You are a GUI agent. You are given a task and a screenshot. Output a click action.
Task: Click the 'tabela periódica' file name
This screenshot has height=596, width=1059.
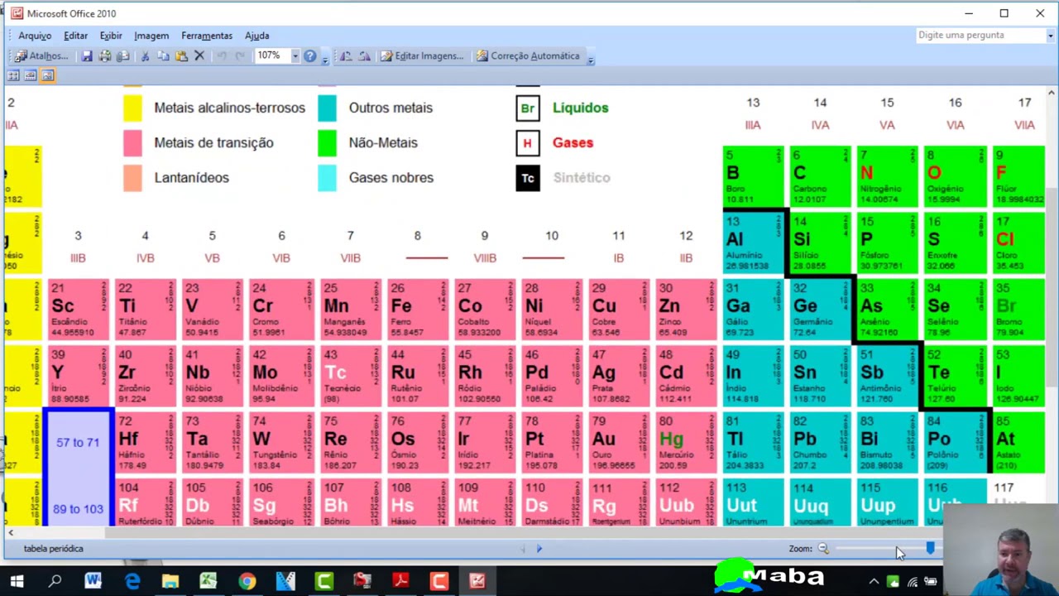54,548
